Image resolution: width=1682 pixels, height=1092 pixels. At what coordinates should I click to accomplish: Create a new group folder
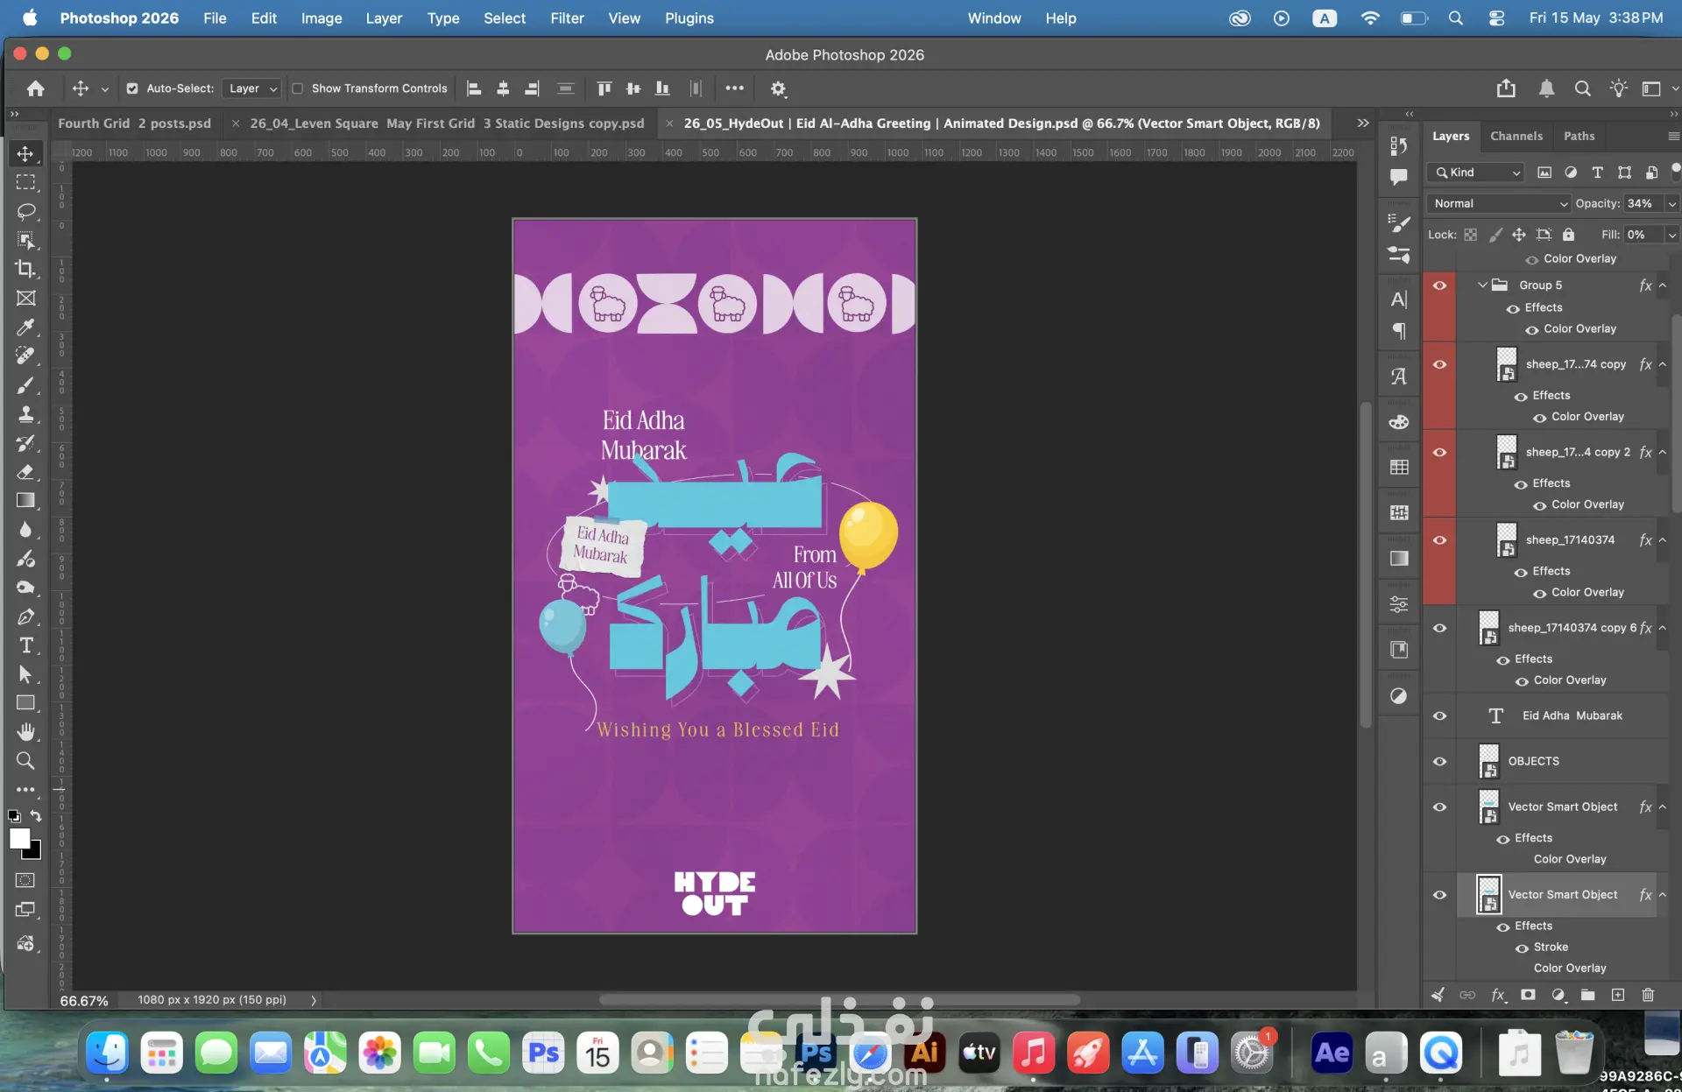coord(1587,995)
